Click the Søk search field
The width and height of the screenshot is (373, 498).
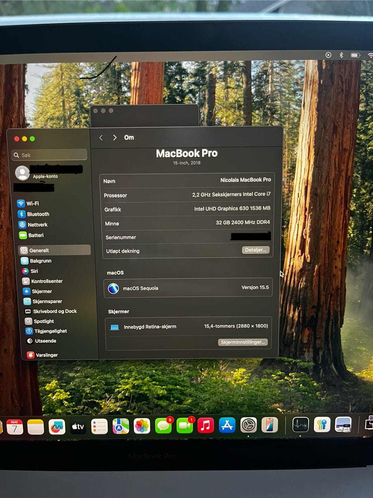point(49,155)
